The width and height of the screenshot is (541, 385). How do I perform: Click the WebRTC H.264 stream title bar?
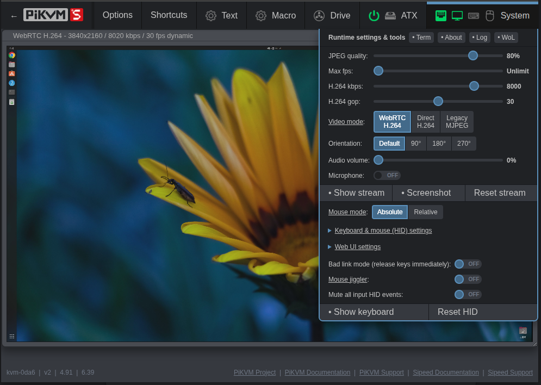tap(161, 36)
